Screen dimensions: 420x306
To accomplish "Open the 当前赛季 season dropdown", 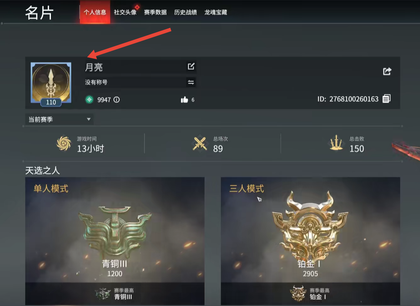I will click(59, 119).
